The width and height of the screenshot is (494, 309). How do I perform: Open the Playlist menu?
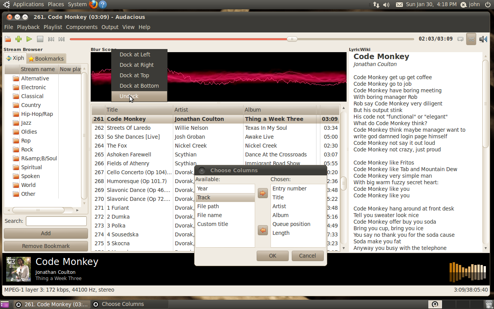click(x=53, y=27)
